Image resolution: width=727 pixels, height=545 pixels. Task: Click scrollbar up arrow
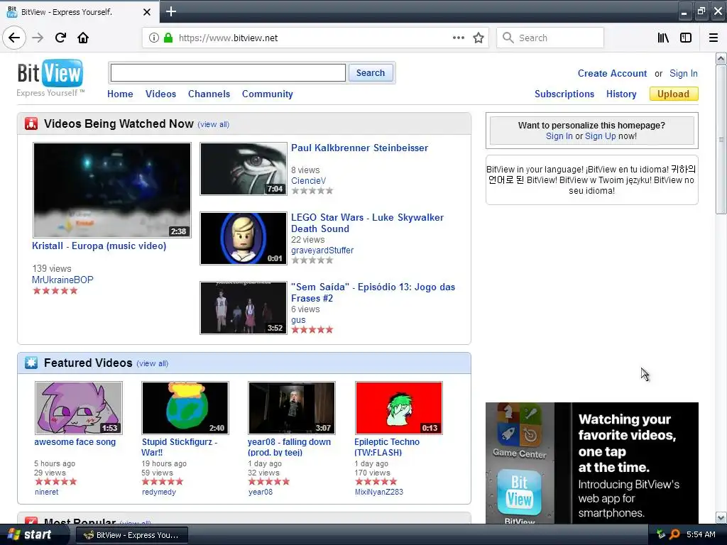(721, 58)
